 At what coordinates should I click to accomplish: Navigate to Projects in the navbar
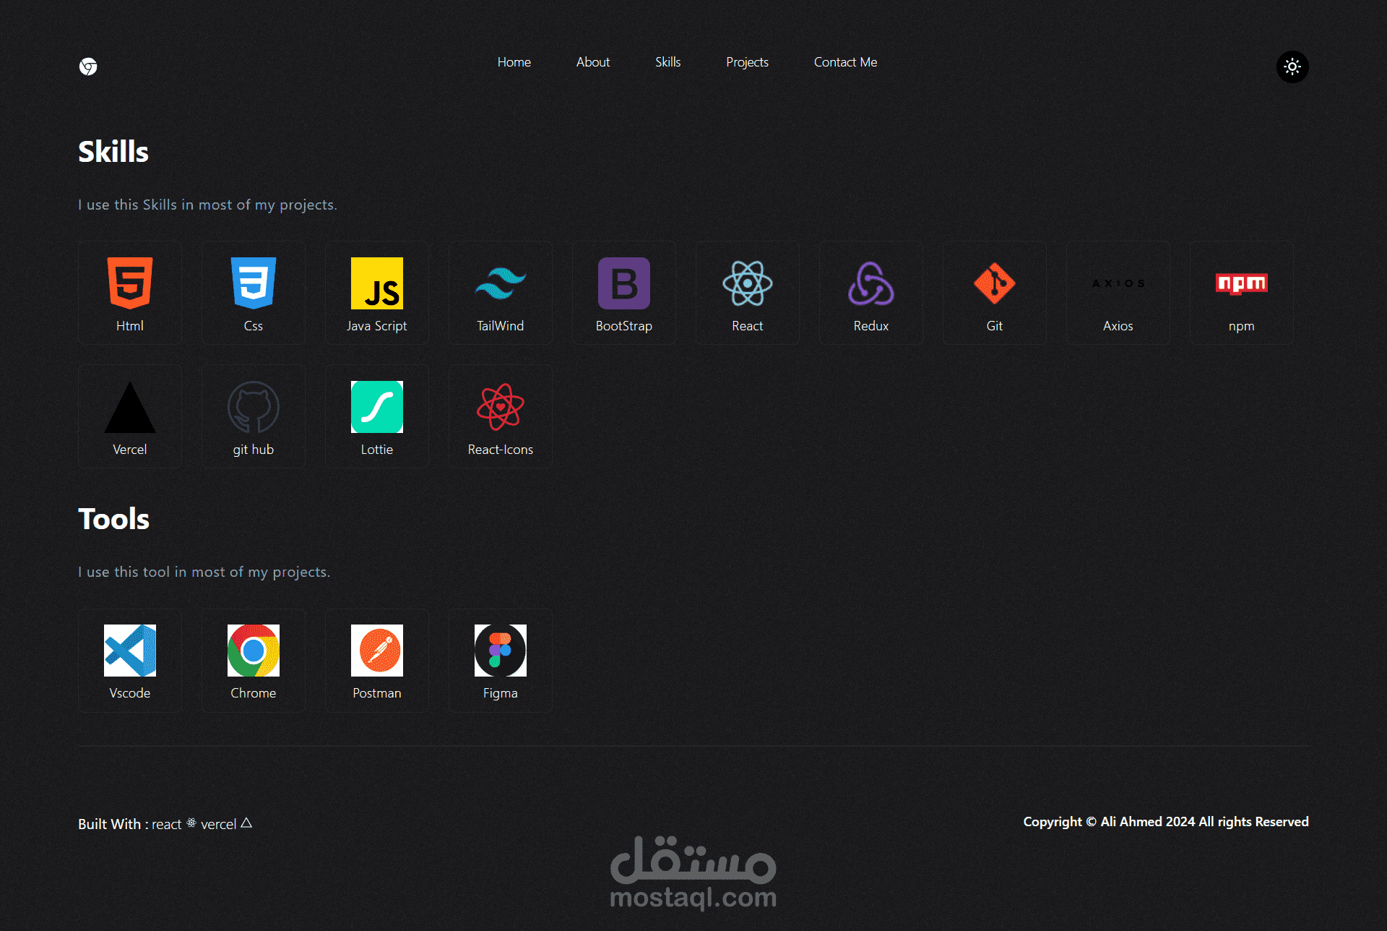click(747, 62)
